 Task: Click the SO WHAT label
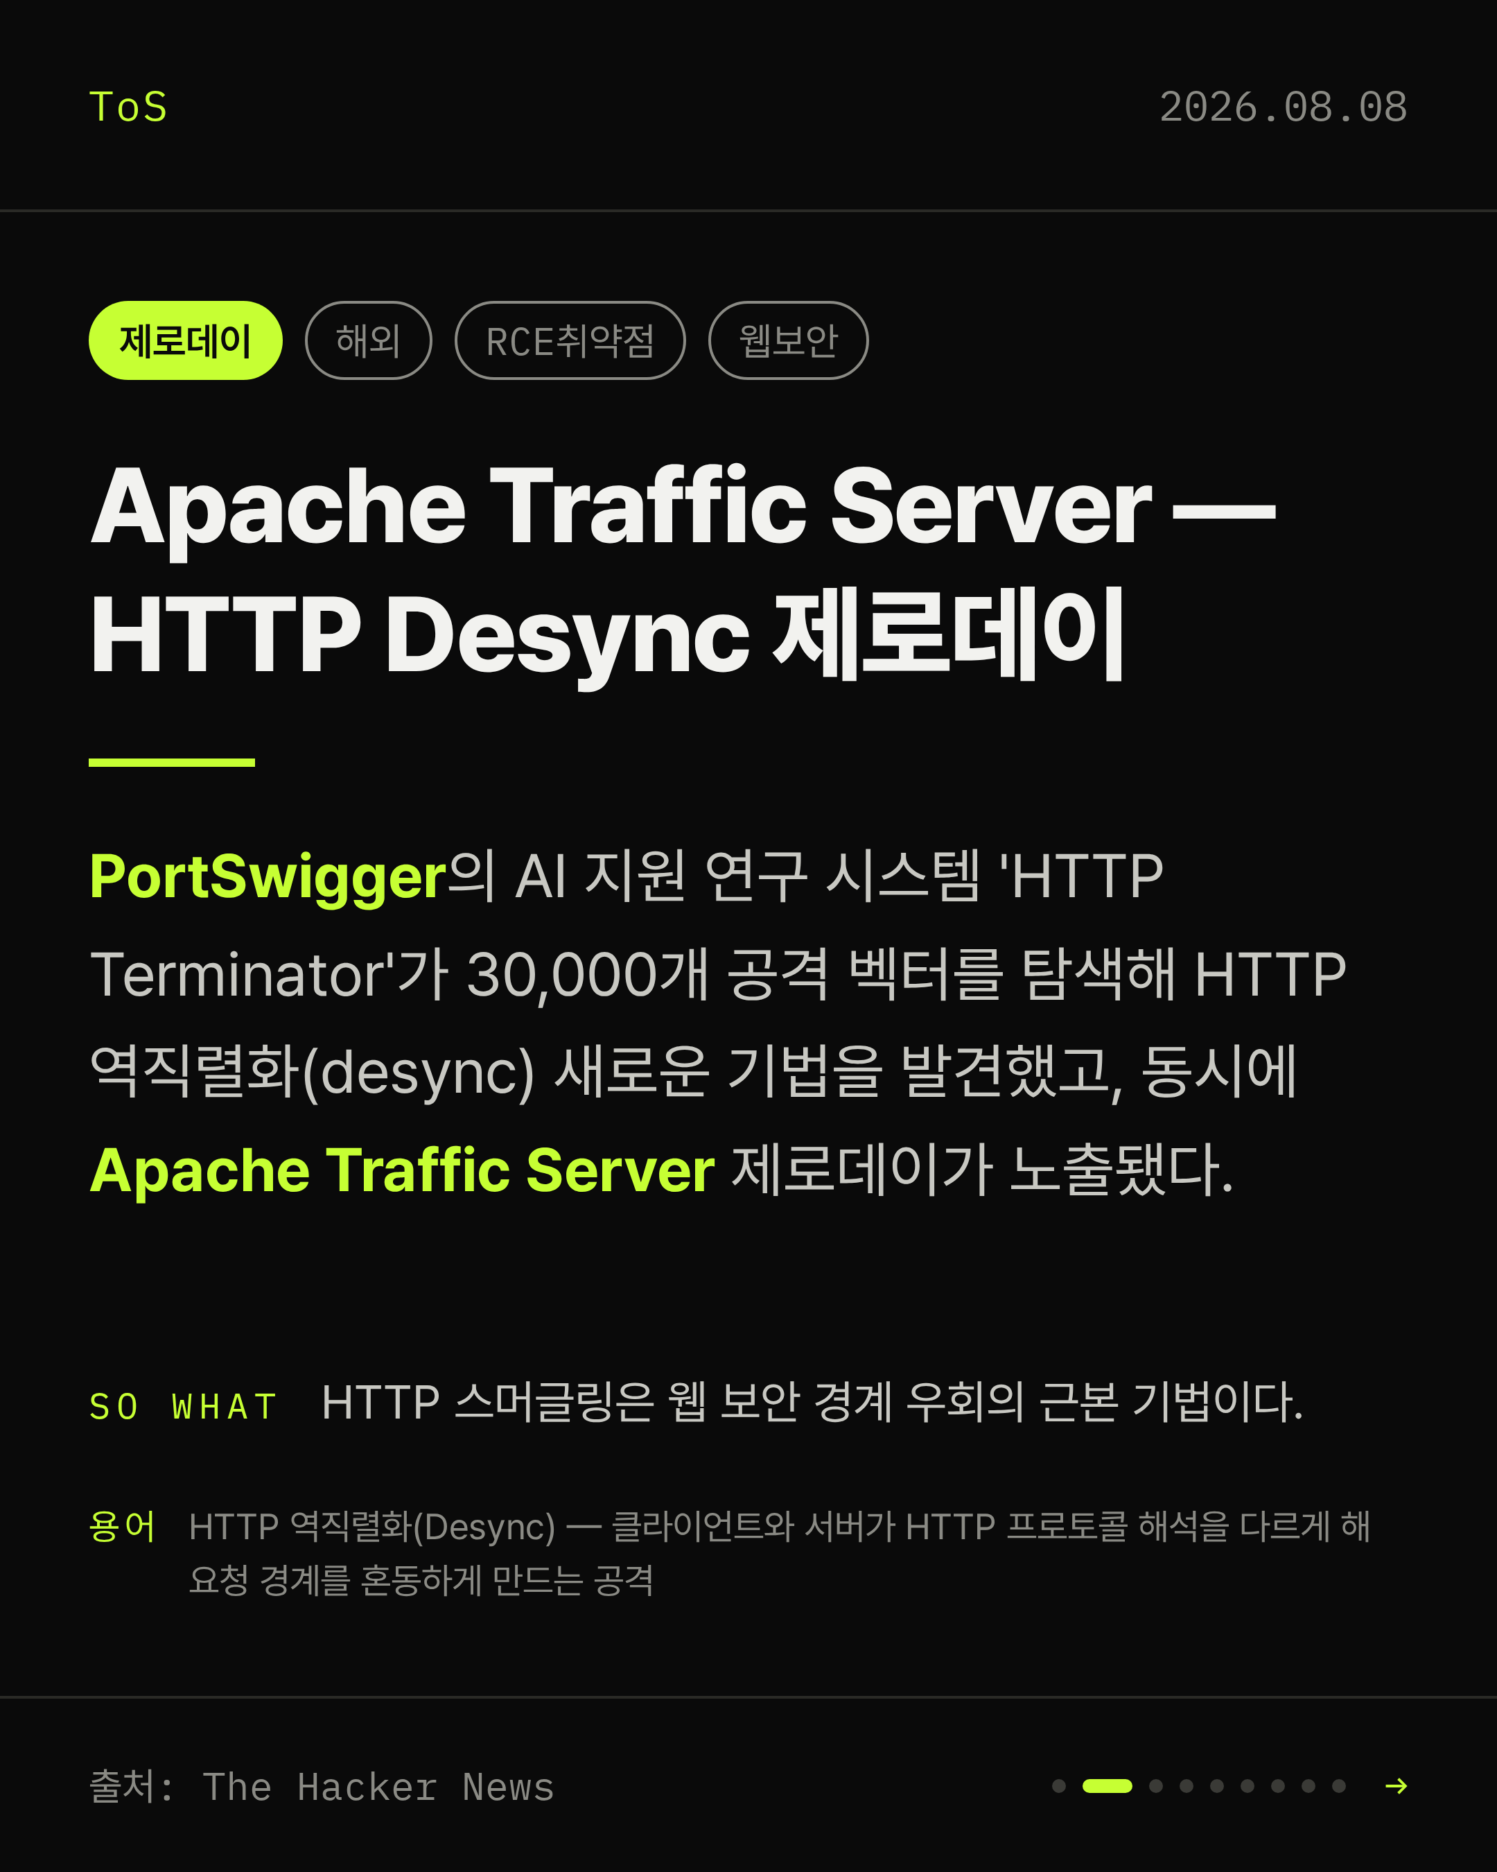pos(183,1407)
